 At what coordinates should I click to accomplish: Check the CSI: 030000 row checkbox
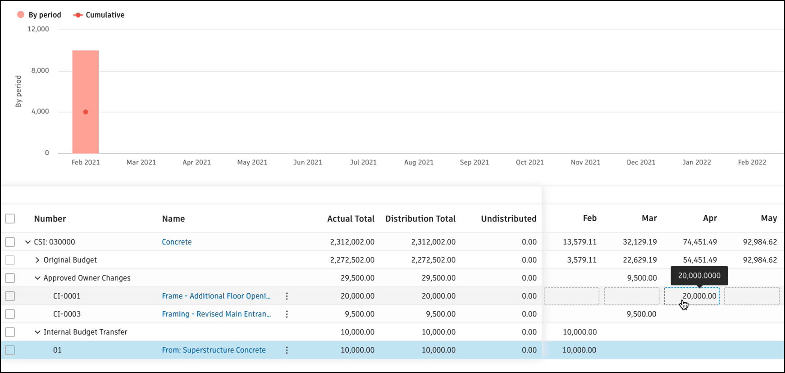pyautogui.click(x=10, y=242)
